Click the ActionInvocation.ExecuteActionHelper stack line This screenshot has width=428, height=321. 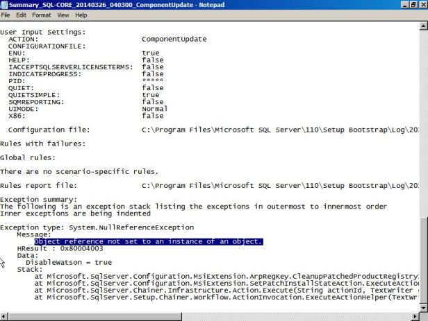coord(227,297)
